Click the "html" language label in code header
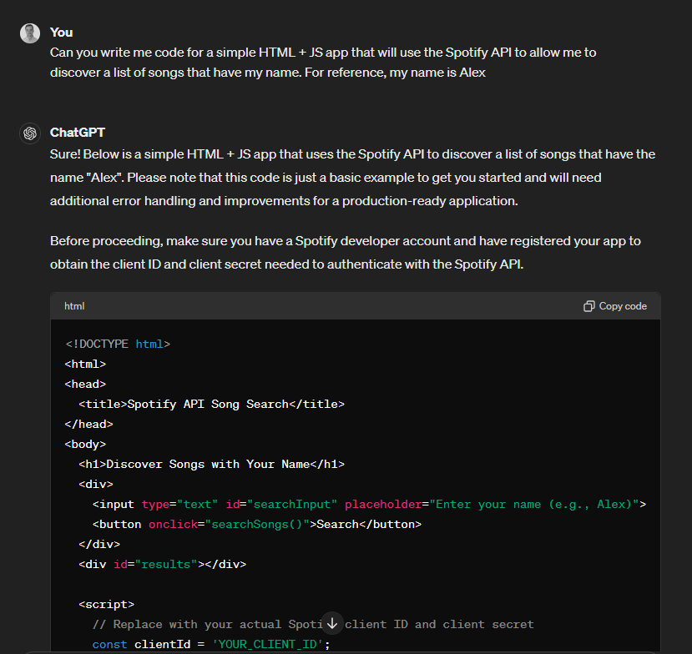This screenshot has width=692, height=654. [x=74, y=306]
